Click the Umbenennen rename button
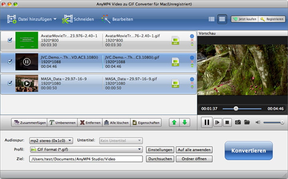This screenshot has height=179, width=288. point(62,123)
